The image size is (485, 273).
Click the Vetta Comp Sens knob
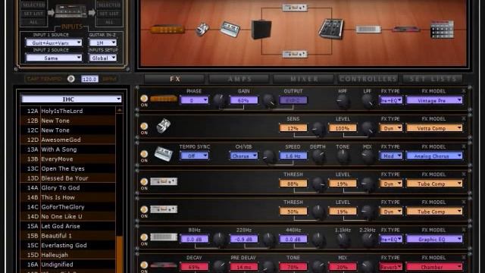click(318, 129)
